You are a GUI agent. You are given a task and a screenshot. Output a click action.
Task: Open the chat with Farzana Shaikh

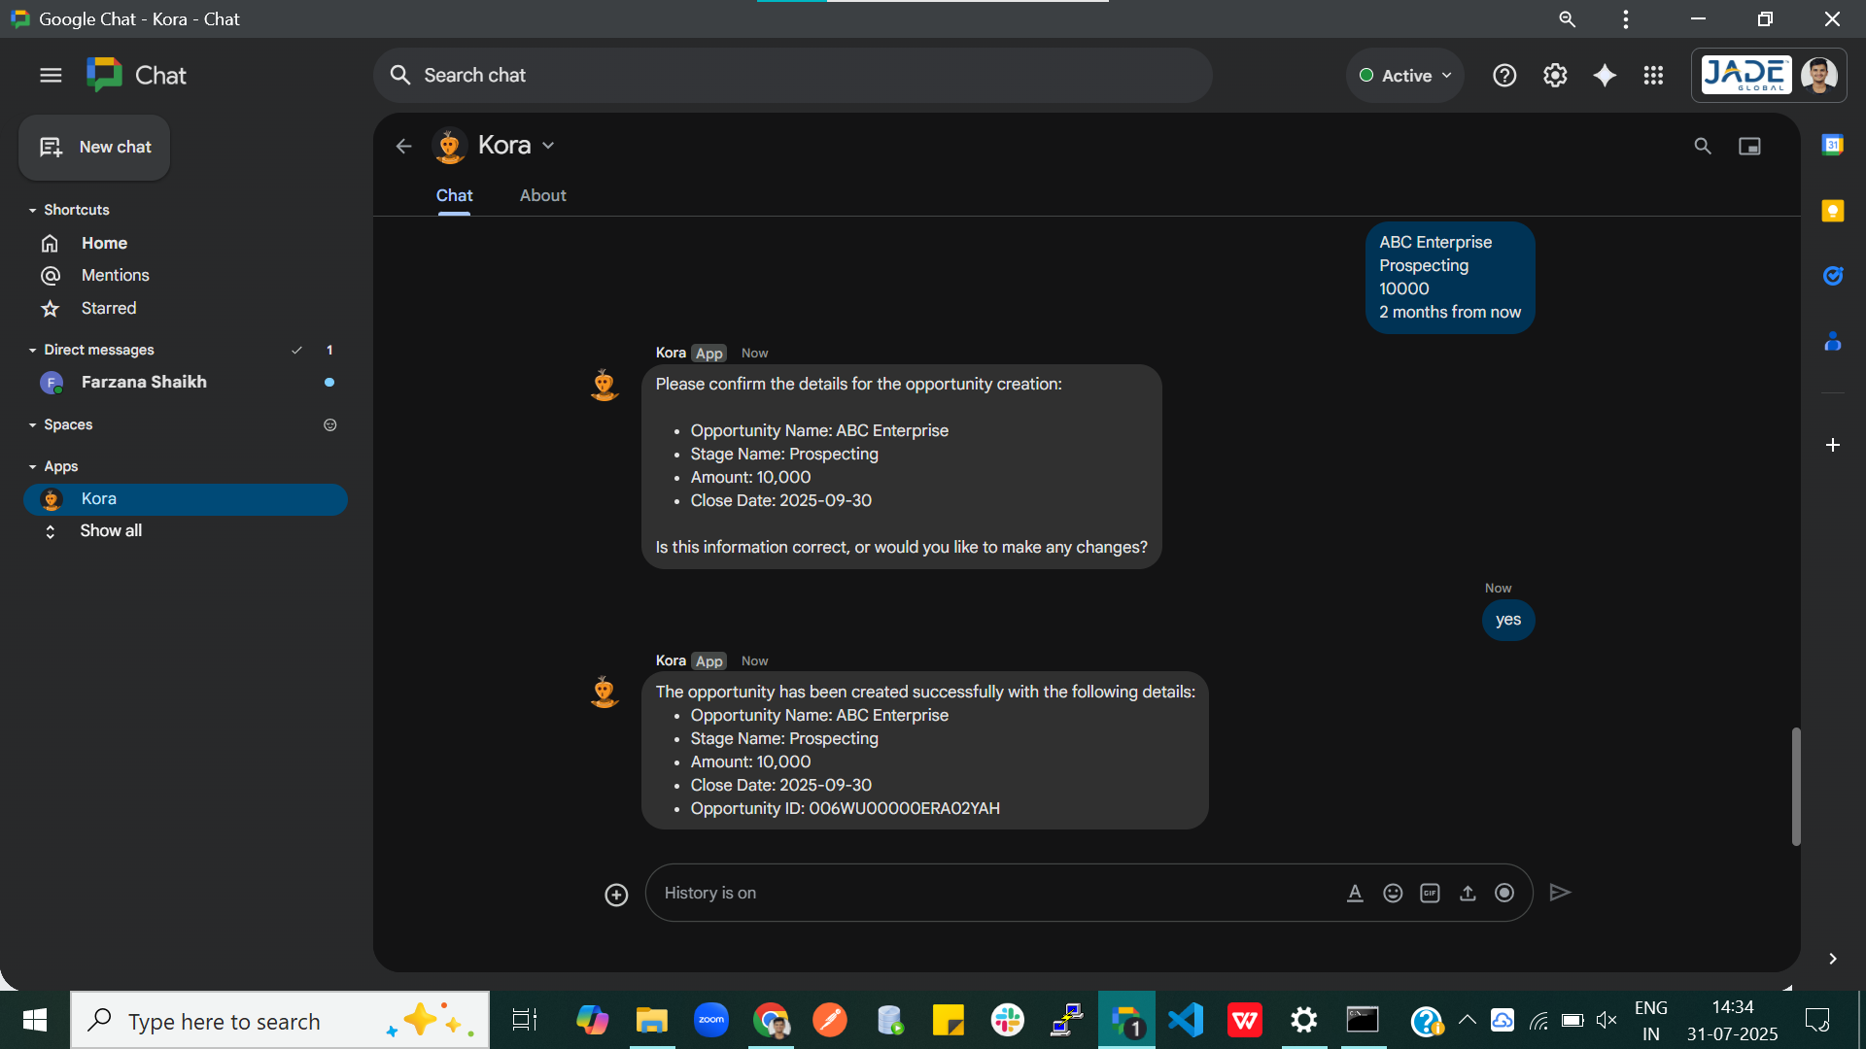(x=144, y=382)
